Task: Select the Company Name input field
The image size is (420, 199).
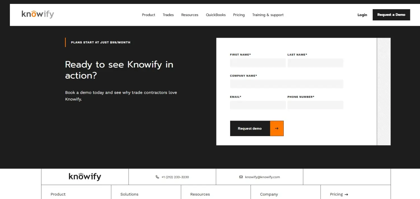Action: [x=287, y=84]
